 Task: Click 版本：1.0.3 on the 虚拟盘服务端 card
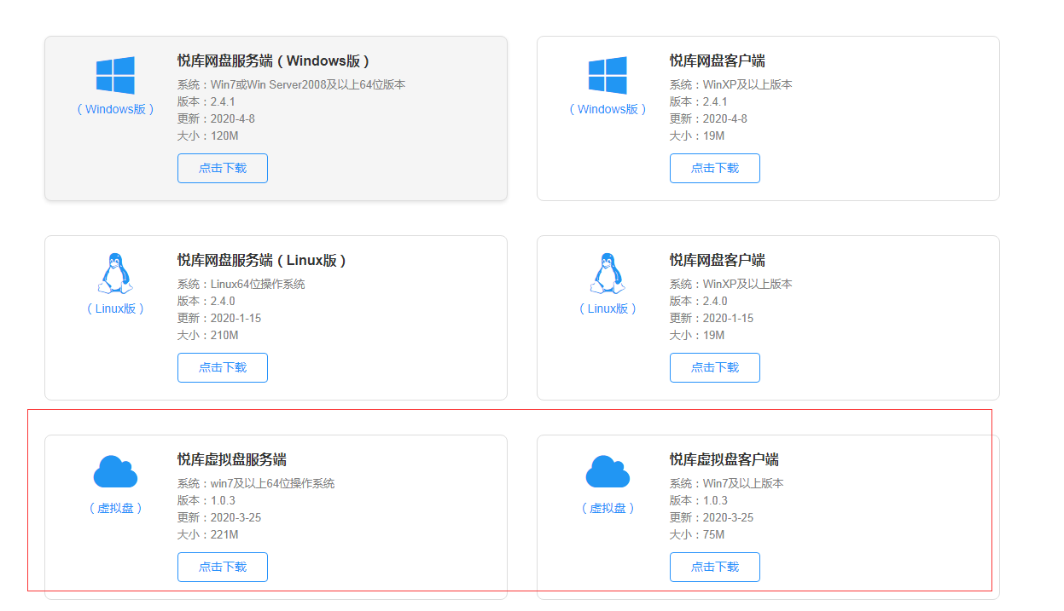coord(206,500)
